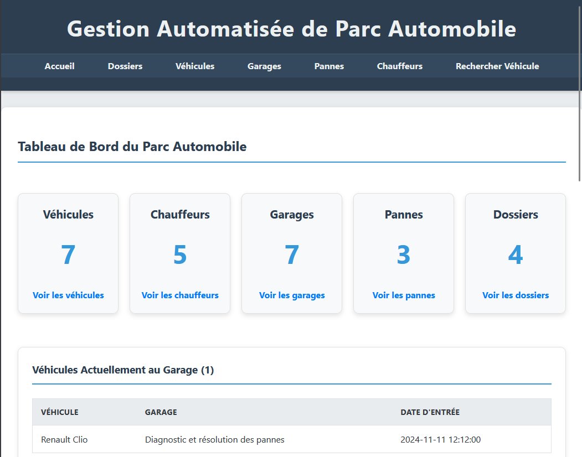Screen dimensions: 582x457
Task: Open Véhicules from the top menu
Action: click(195, 66)
